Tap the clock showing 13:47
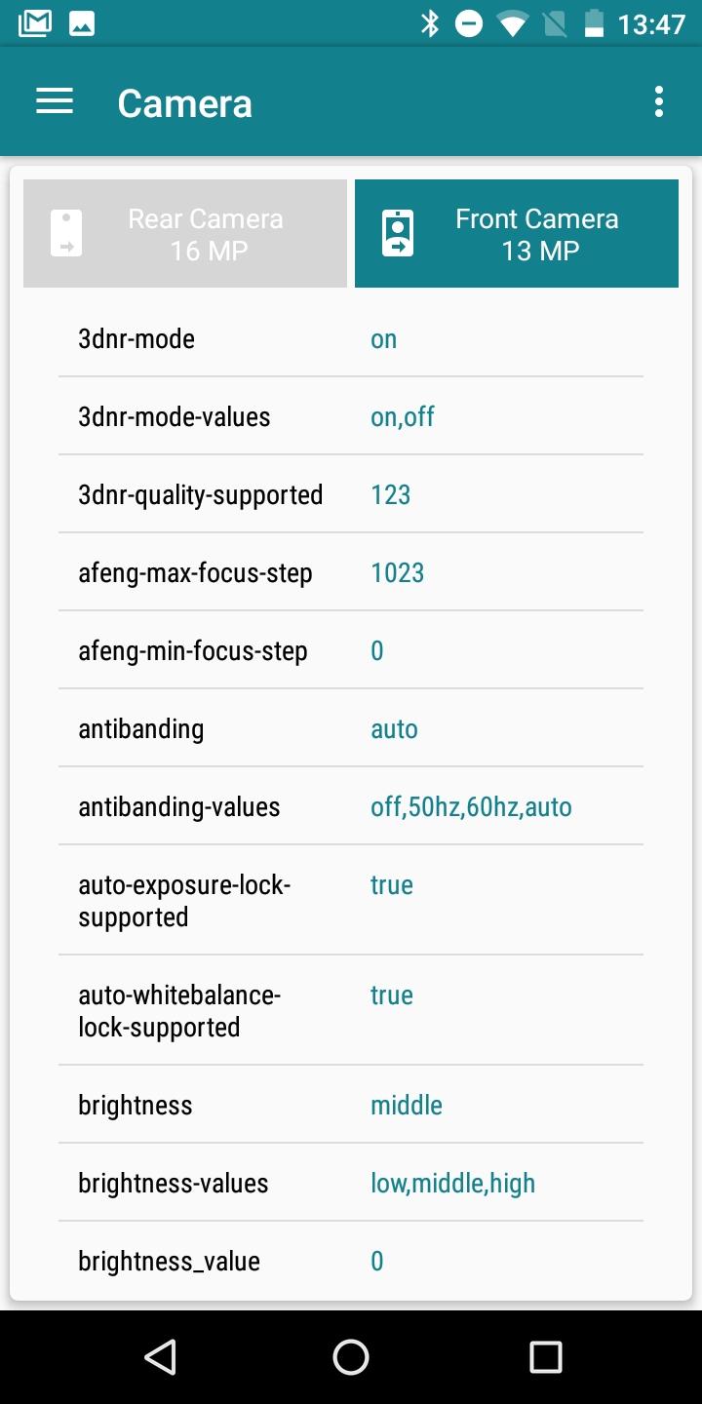This screenshot has height=1404, width=702. click(x=651, y=23)
